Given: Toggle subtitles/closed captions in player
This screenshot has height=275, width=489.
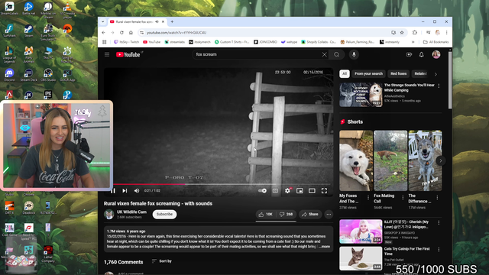Looking at the screenshot, I should pyautogui.click(x=275, y=190).
